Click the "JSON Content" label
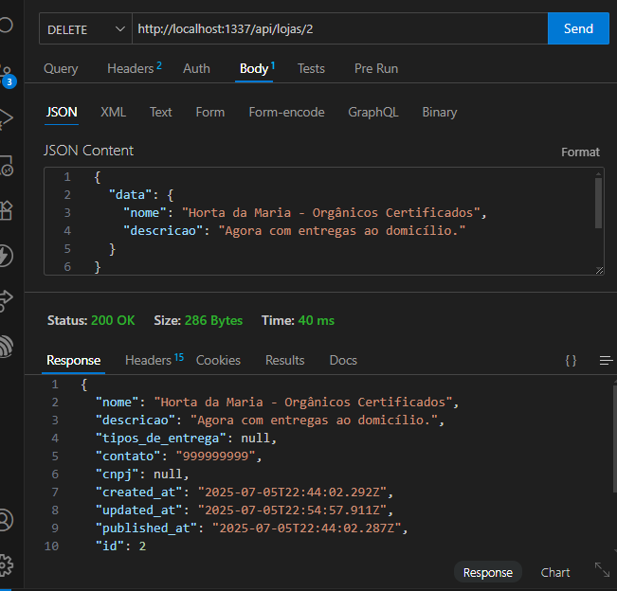617x591 pixels. click(x=88, y=151)
